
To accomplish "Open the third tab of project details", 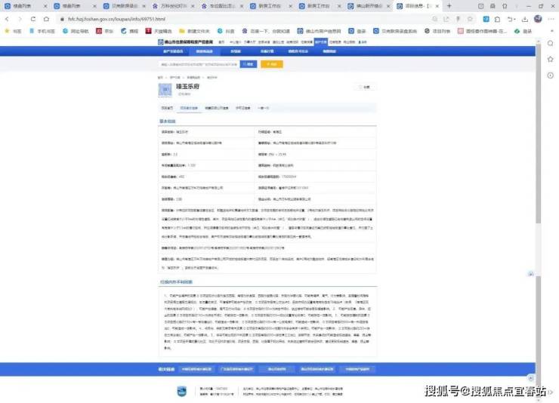I will tap(217, 108).
